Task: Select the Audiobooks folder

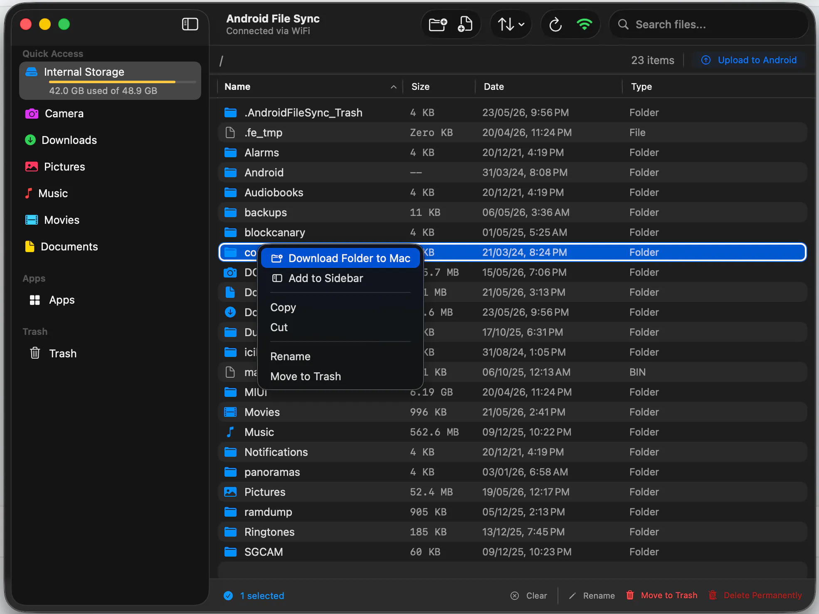Action: tap(512, 193)
